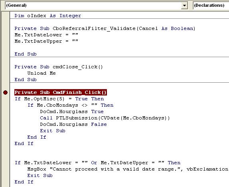Click margin beside Call PTLSubmission line
The image size is (229, 187).
(6, 118)
